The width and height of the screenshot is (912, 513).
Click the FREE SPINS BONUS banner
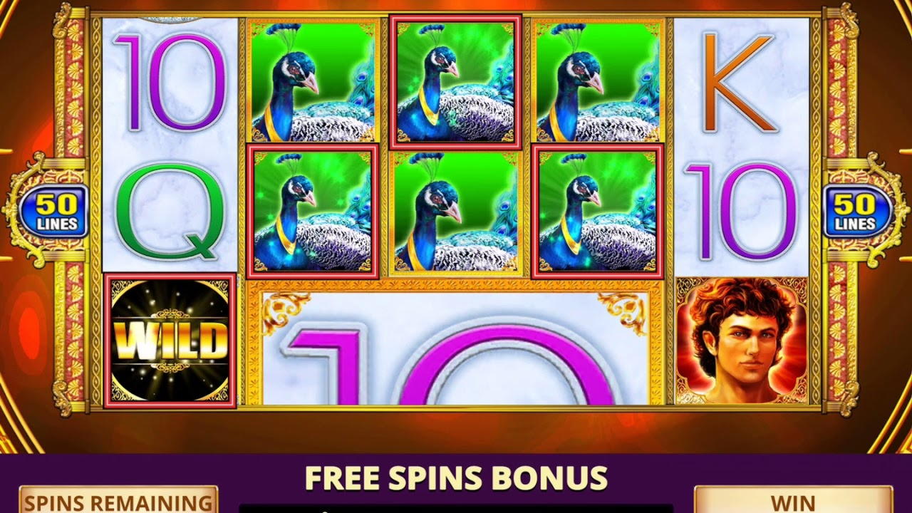coord(456,478)
